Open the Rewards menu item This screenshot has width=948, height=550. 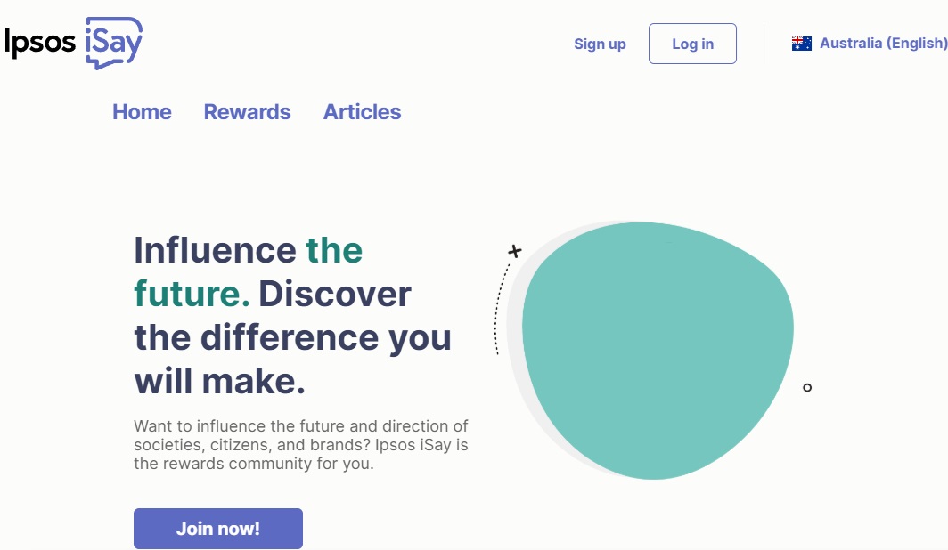(x=247, y=112)
